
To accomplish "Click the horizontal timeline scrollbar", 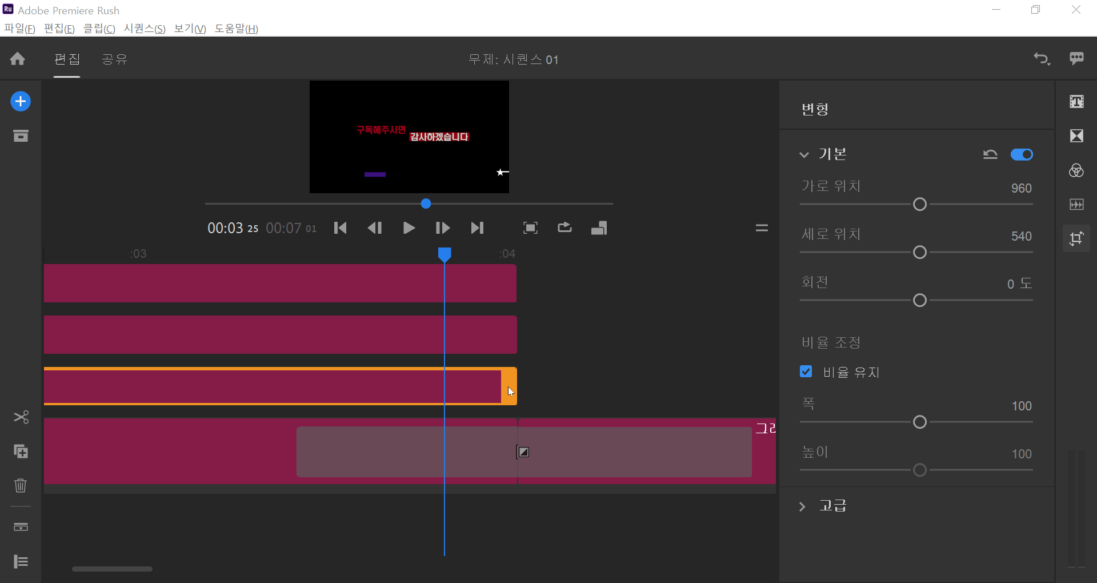I will coord(112,569).
